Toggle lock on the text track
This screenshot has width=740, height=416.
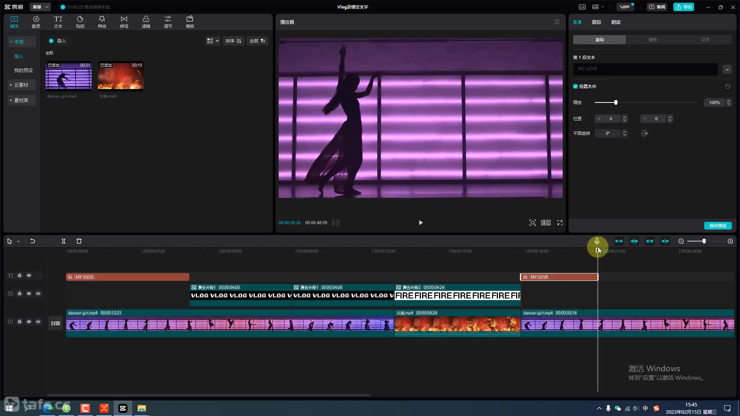pyautogui.click(x=20, y=275)
